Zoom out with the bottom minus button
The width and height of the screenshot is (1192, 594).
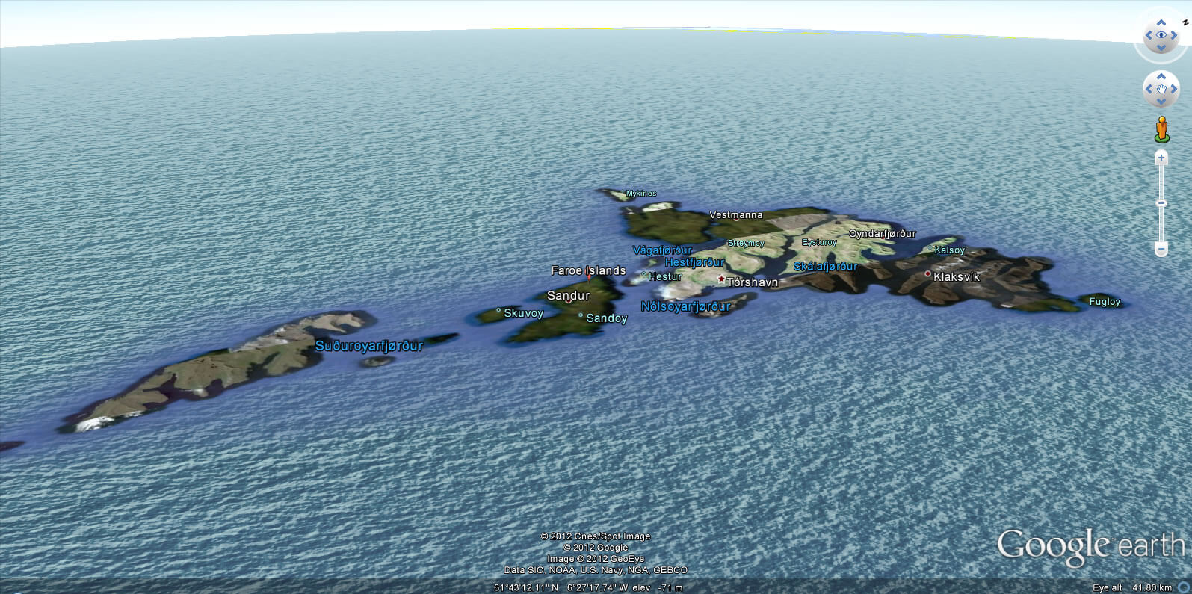click(x=1161, y=249)
